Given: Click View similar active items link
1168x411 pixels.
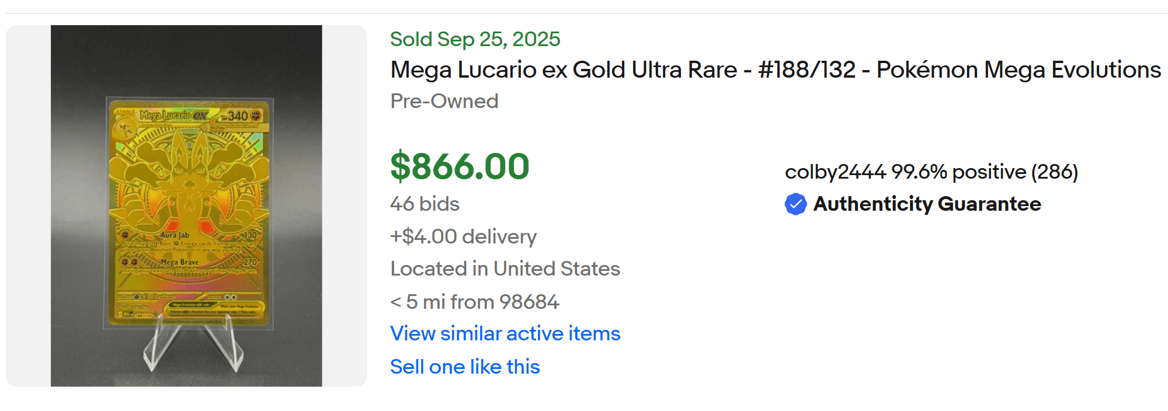Looking at the screenshot, I should tap(505, 333).
